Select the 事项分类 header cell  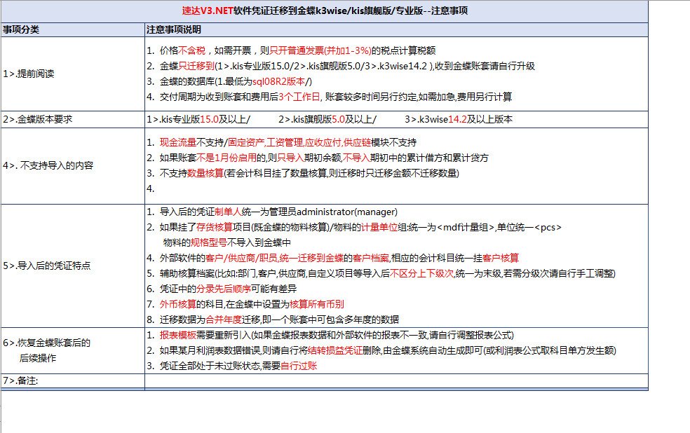72,30
